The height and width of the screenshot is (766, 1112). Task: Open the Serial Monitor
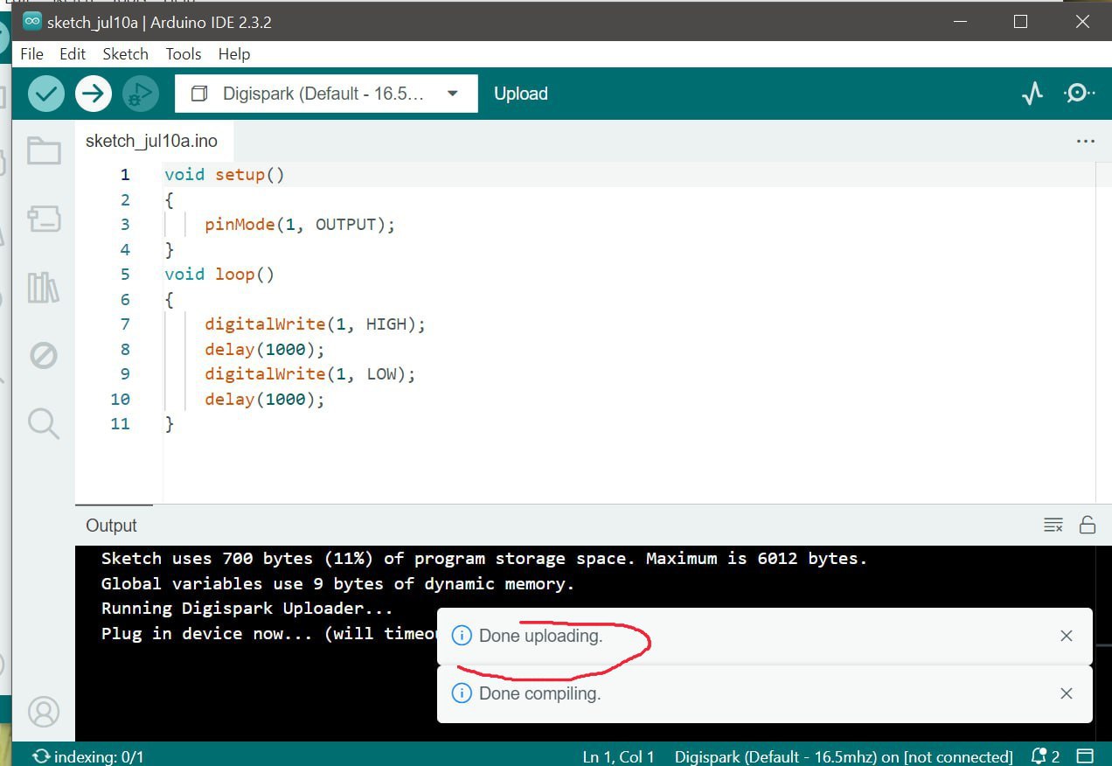click(1079, 93)
